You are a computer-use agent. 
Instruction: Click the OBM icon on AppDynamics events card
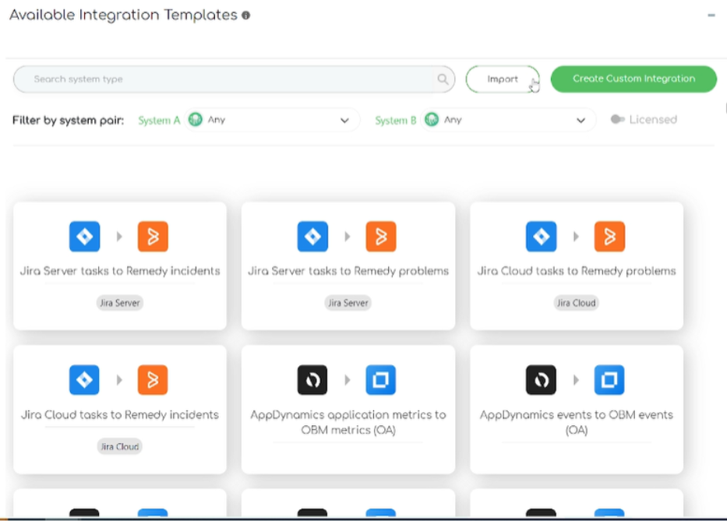(609, 379)
